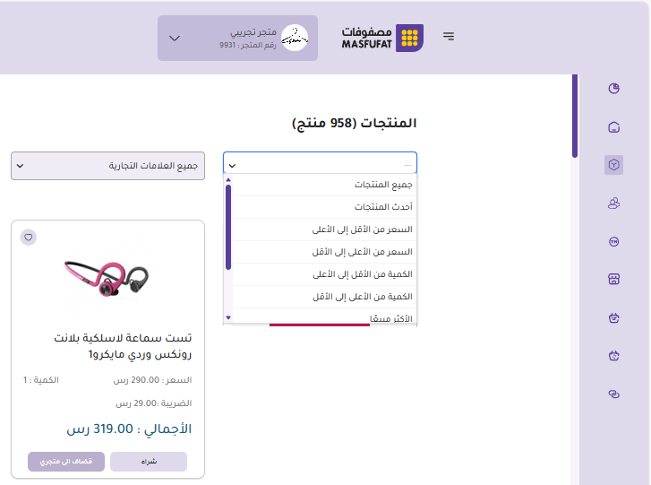This screenshot has width=651, height=485.
Task: Click the dropdown list scroll down arrow
Action: pos(228,317)
